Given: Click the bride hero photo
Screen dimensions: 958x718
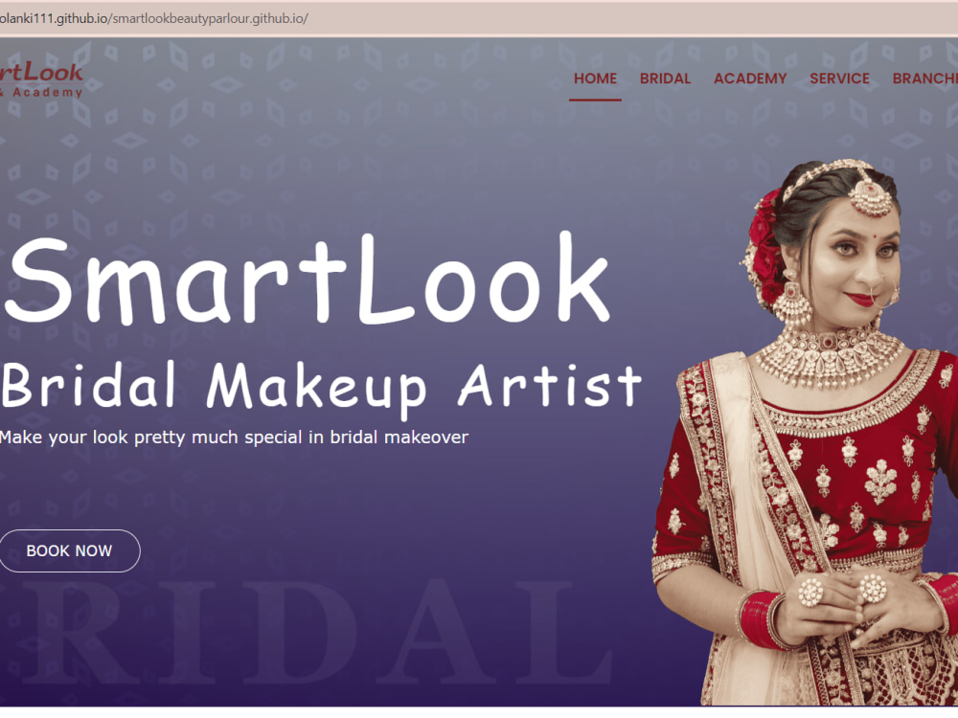Looking at the screenshot, I should click(806, 433).
